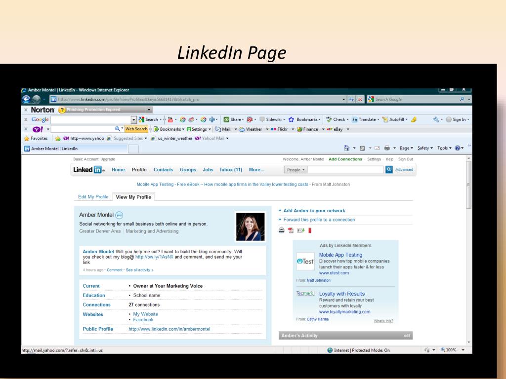Click the eBay button in Yahoo toolbar
This screenshot has height=379, width=506.
[335, 129]
